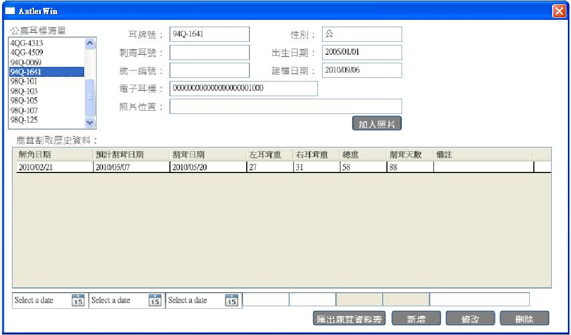The height and width of the screenshot is (335, 571).
Task: Click the 新增 button
Action: 416,319
